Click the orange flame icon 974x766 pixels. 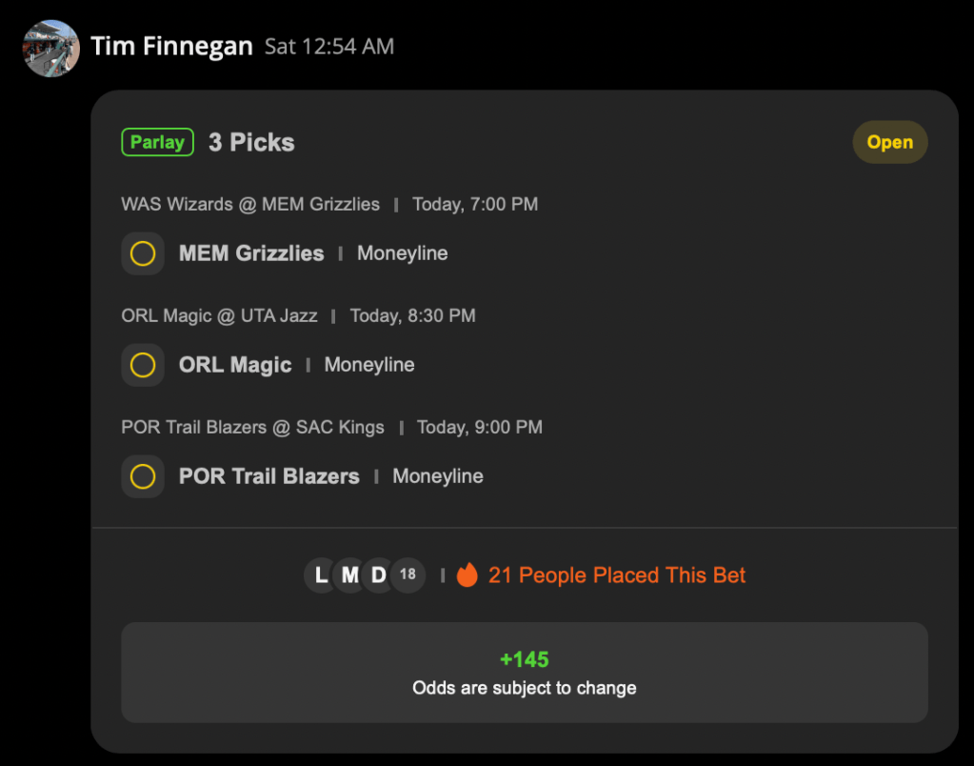tap(467, 575)
